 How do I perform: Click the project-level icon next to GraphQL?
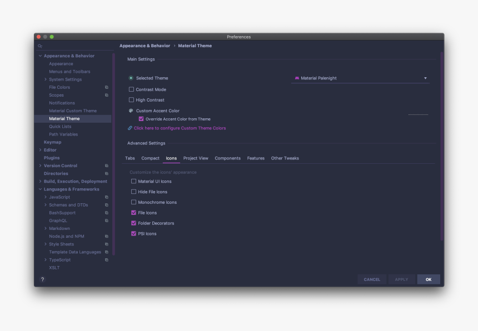point(107,220)
